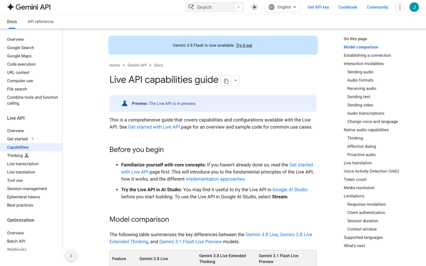Open Google AI Studio link
This screenshot has width=426, height=266.
(x=290, y=190)
